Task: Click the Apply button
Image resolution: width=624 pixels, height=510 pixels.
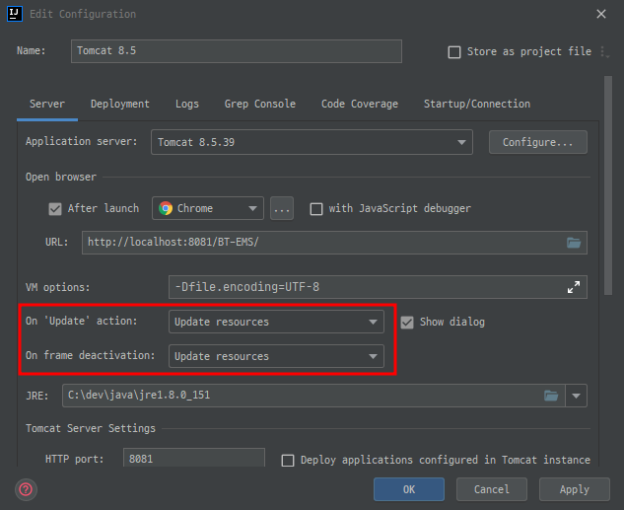Action: pyautogui.click(x=575, y=489)
